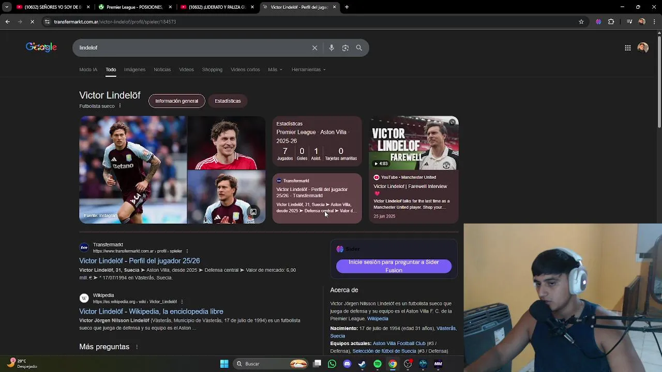662x372 pixels.
Task: Open the Chrome three-dot menu
Action: tap(654, 22)
